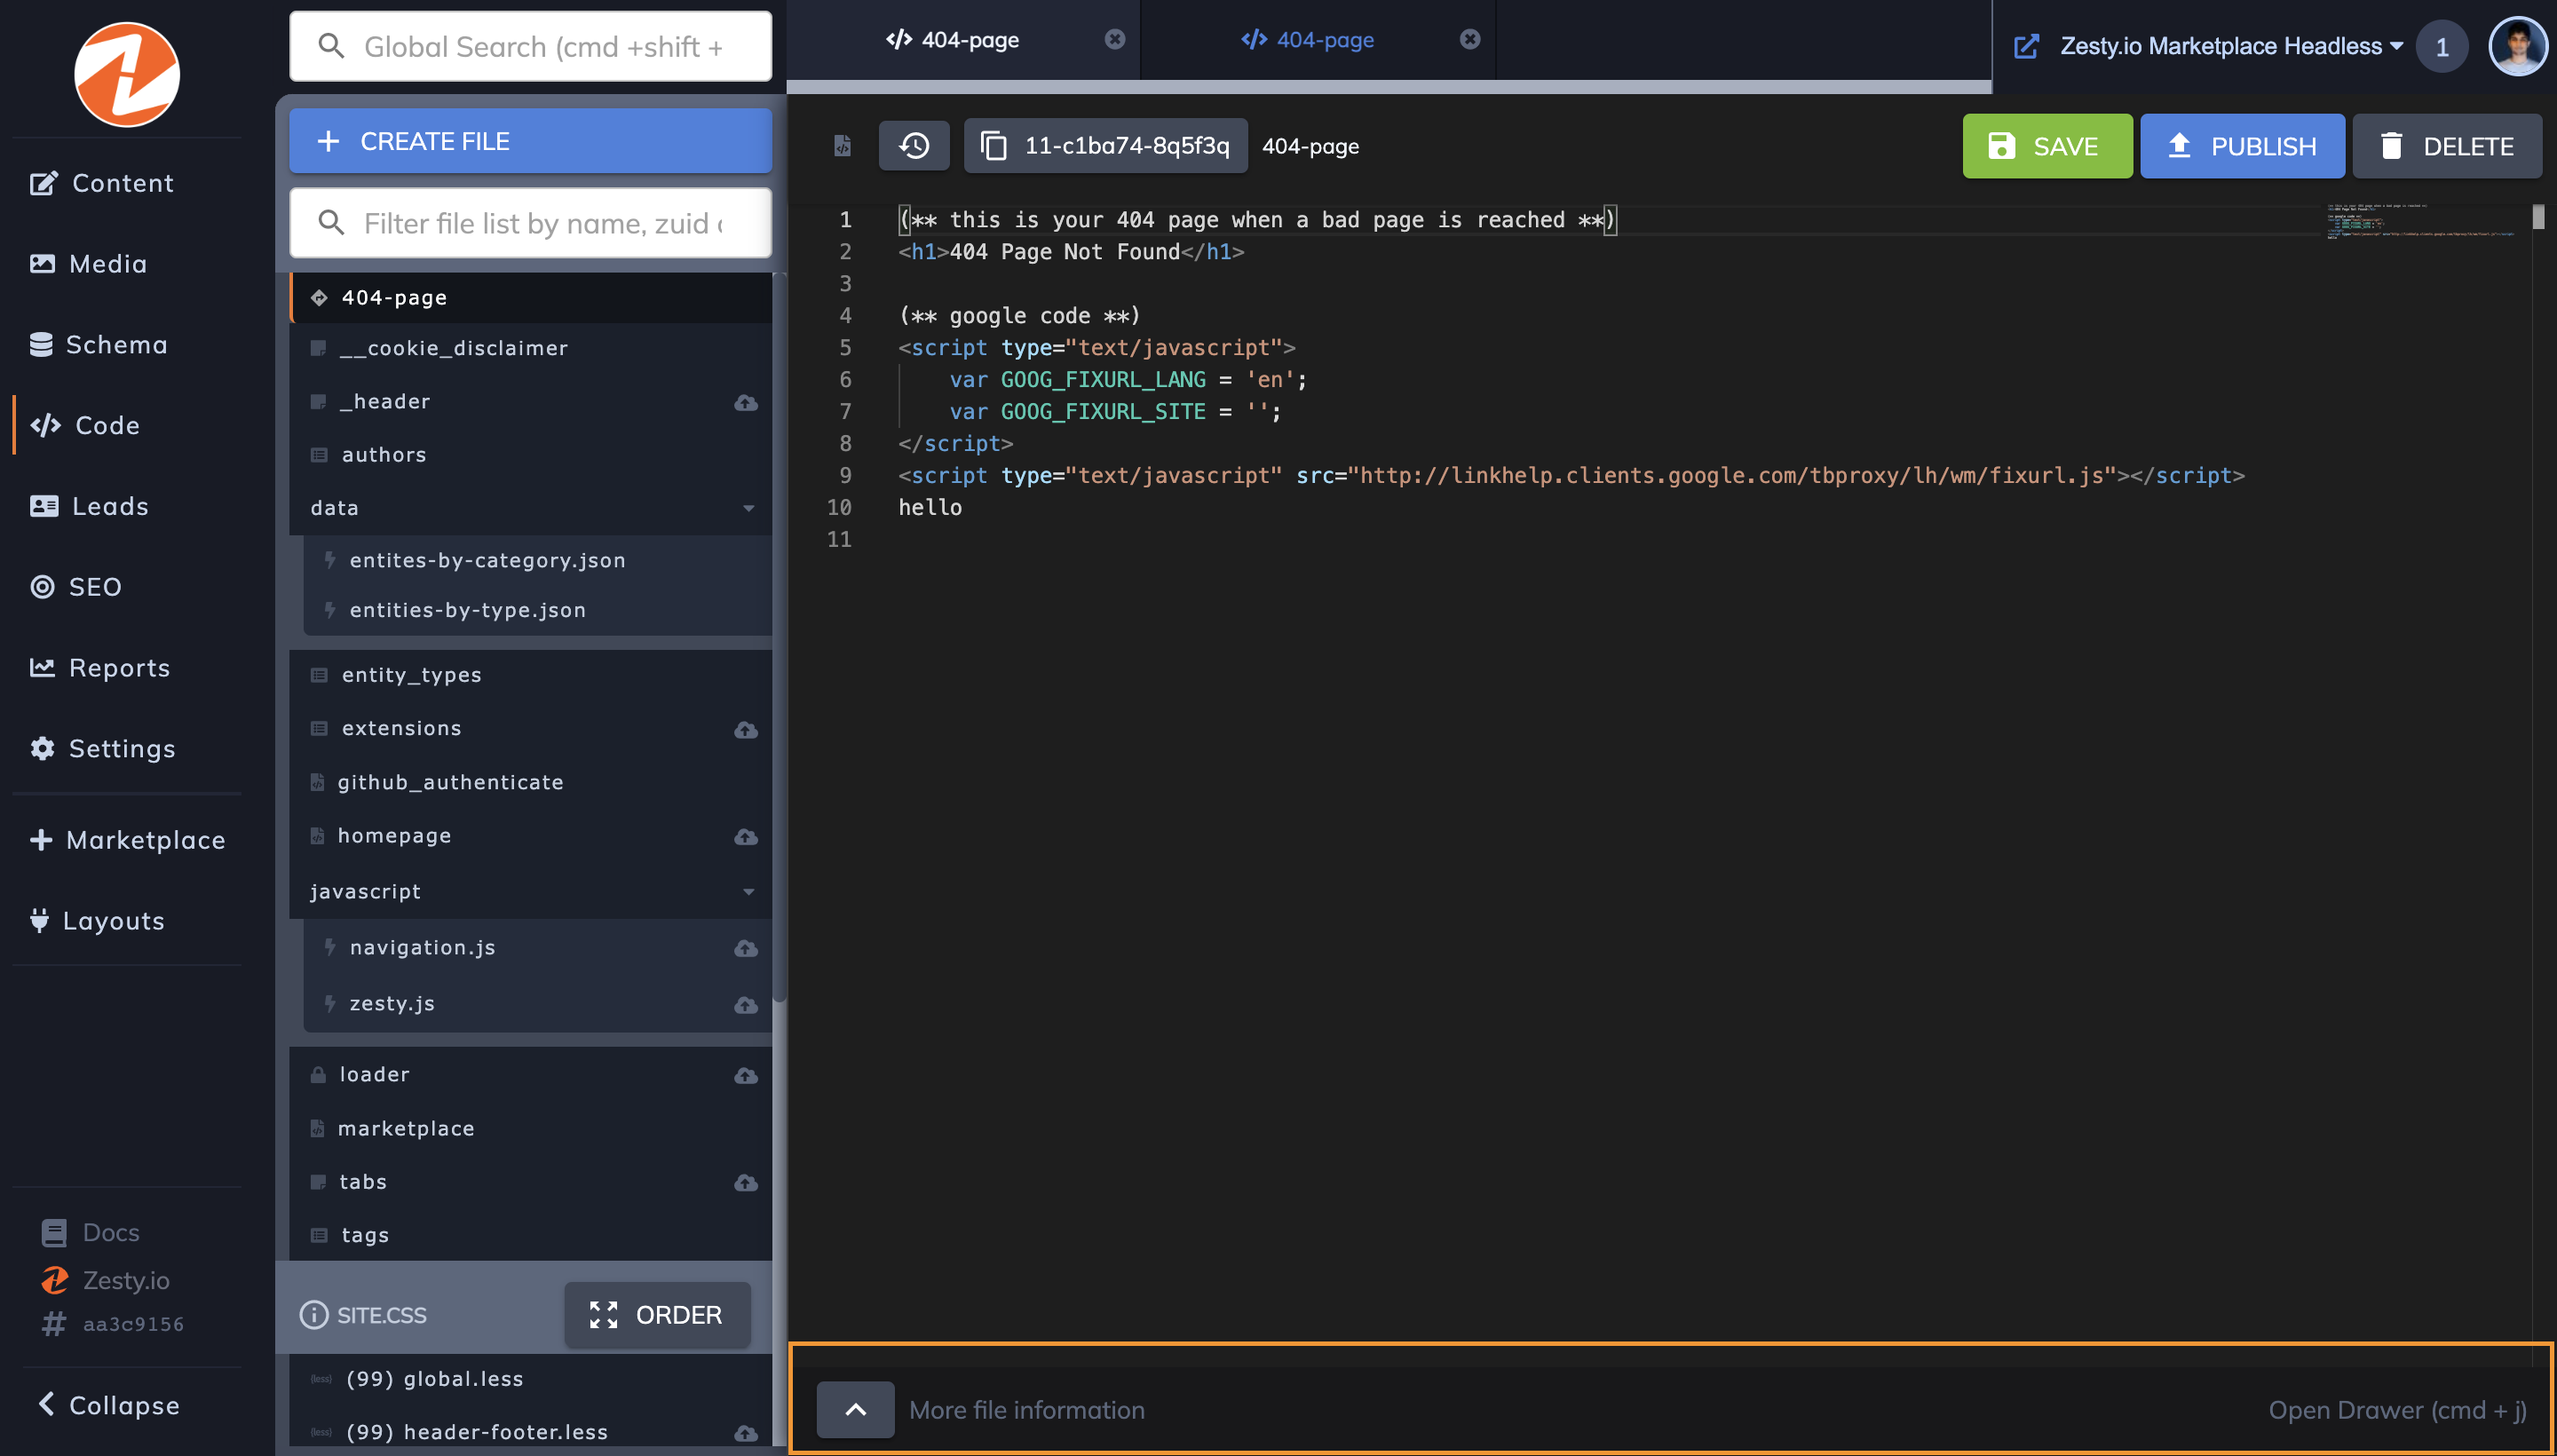Navigate to Leads
This screenshot has width=2557, height=1456.
tap(90, 507)
